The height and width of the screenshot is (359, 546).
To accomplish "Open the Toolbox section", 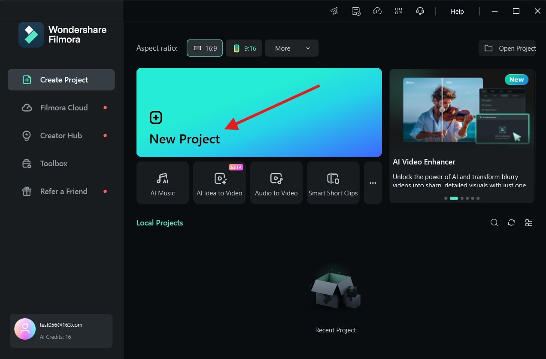I will (61, 163).
